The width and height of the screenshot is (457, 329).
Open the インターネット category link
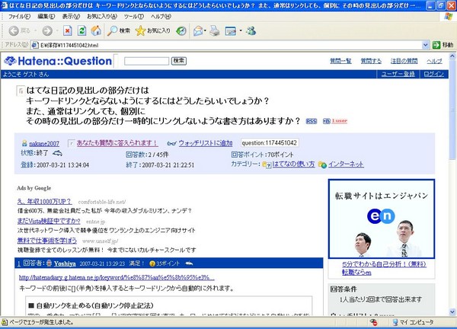click(346, 164)
